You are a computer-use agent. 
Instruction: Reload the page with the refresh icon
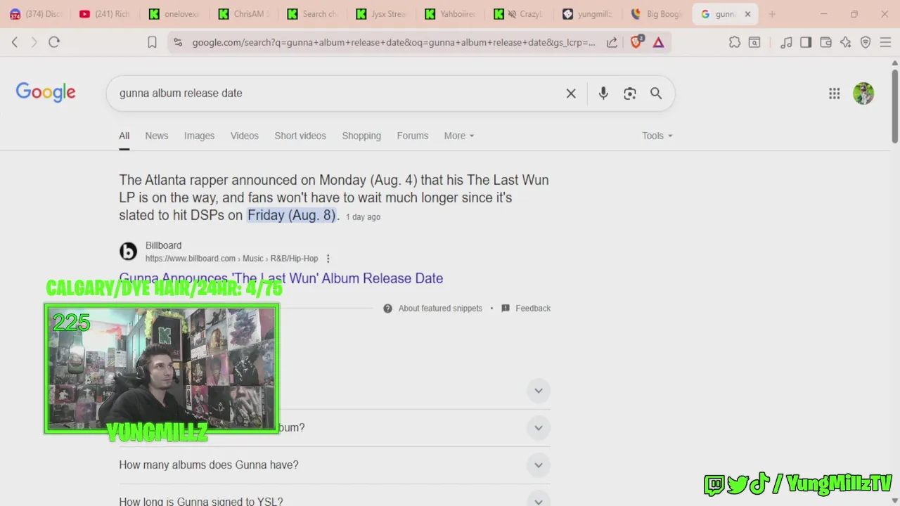(54, 42)
